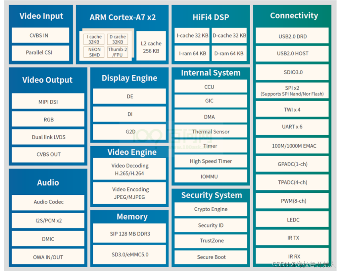The image size is (341, 271).
Task: Click the Timer block above High Speed Timer
Action: point(211,146)
